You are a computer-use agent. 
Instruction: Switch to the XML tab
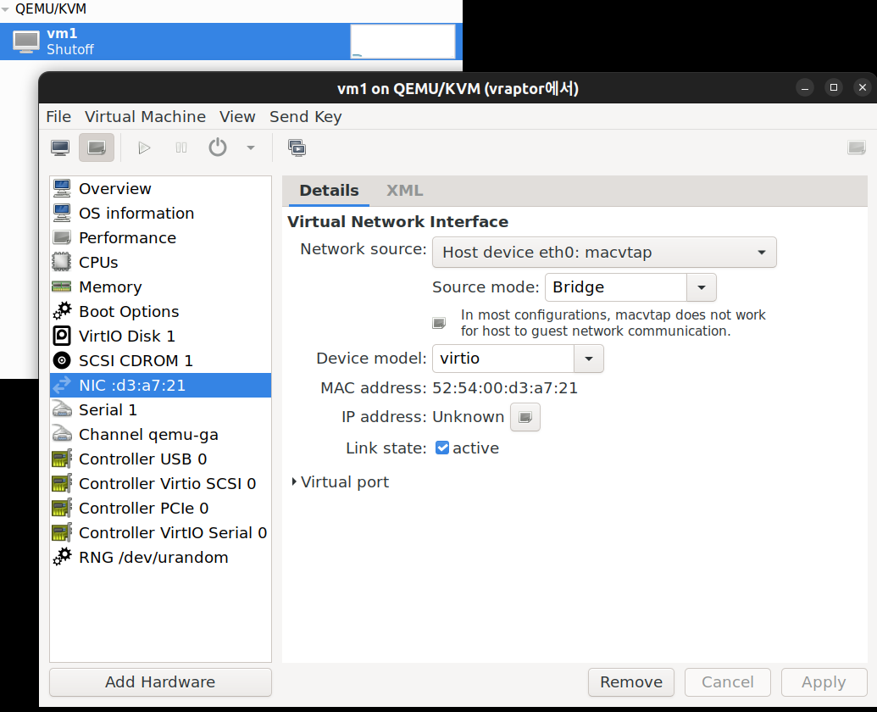tap(404, 191)
